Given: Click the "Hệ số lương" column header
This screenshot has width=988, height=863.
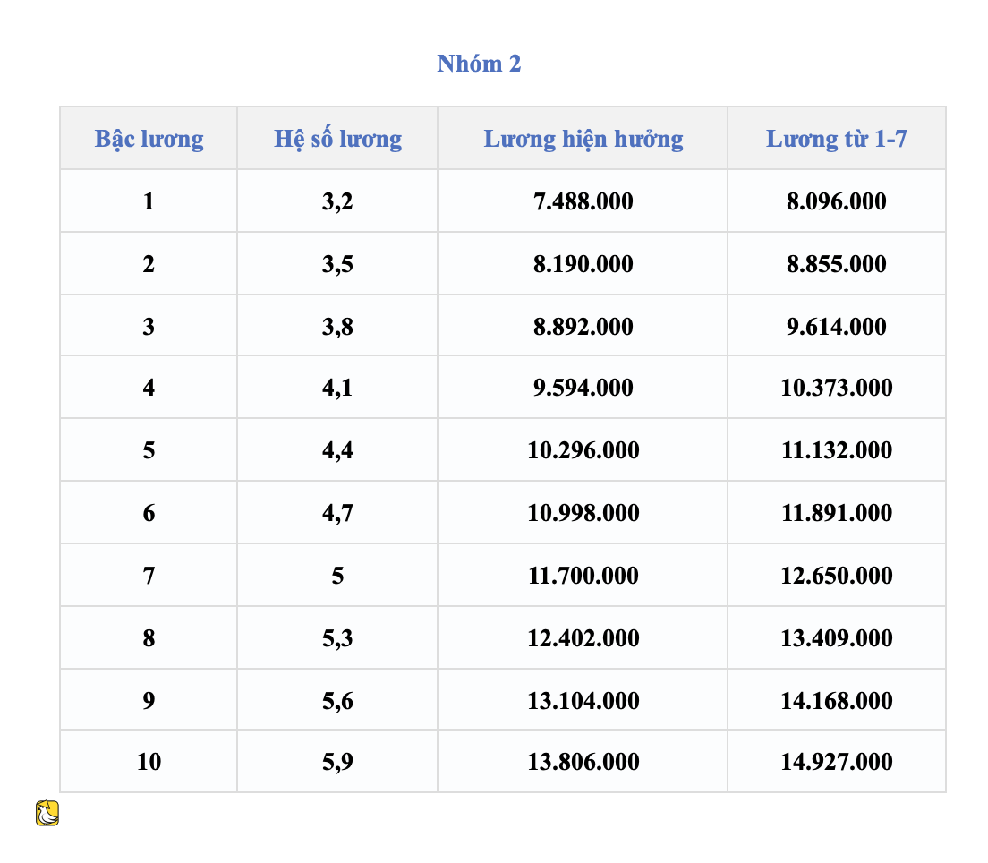Looking at the screenshot, I should 337,139.
